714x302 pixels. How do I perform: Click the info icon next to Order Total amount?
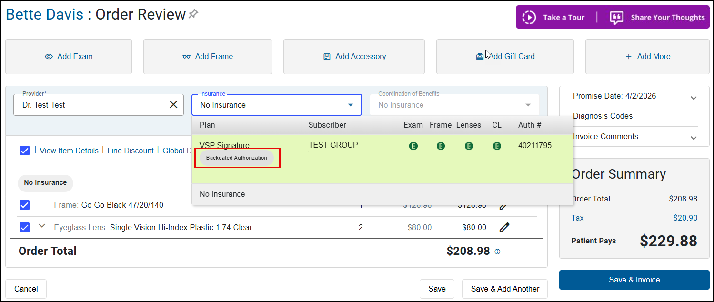pyautogui.click(x=497, y=252)
